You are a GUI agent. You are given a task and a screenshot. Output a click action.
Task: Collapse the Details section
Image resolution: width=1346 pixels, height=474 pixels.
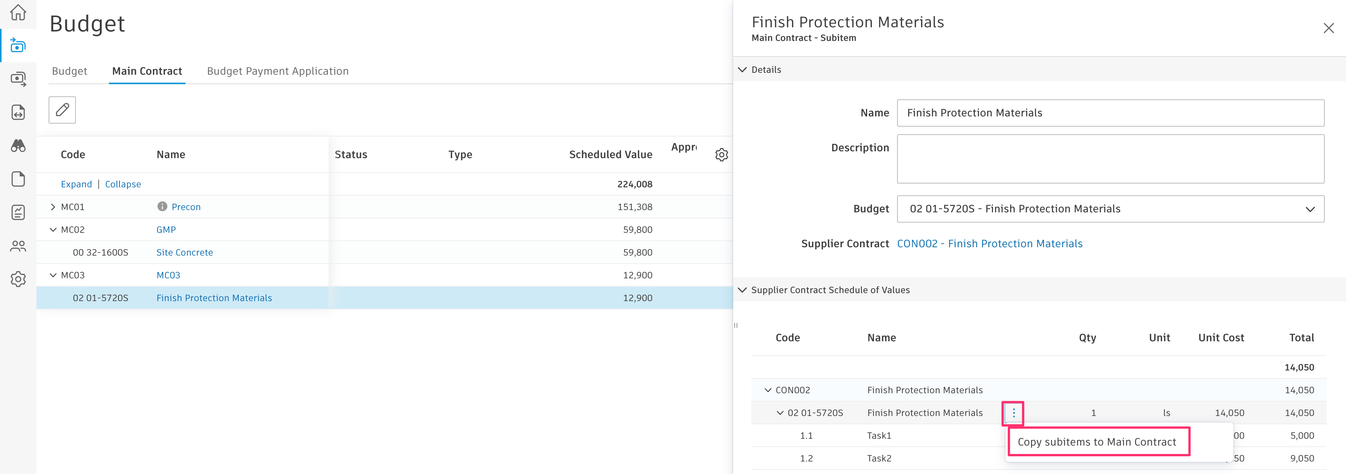pos(742,69)
